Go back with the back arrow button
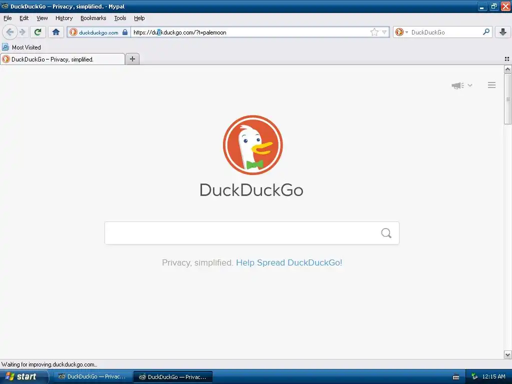This screenshot has width=512, height=384. click(x=10, y=32)
